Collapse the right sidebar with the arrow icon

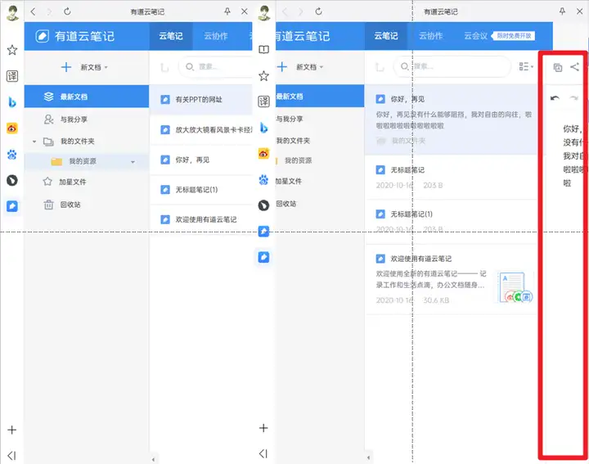[263, 454]
